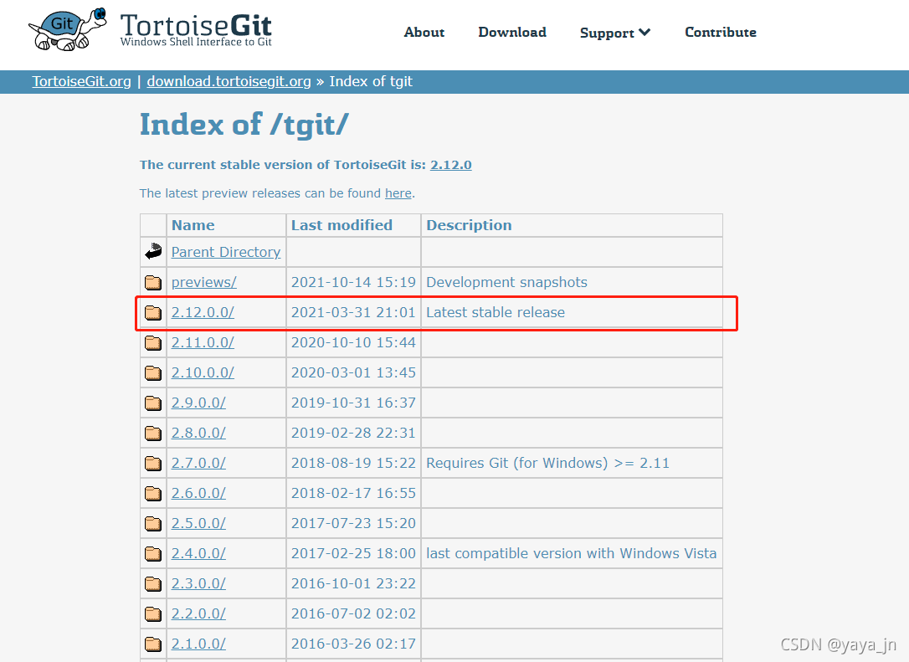
Task: Open the 2.5.0.0/ directory link
Action: coord(199,523)
